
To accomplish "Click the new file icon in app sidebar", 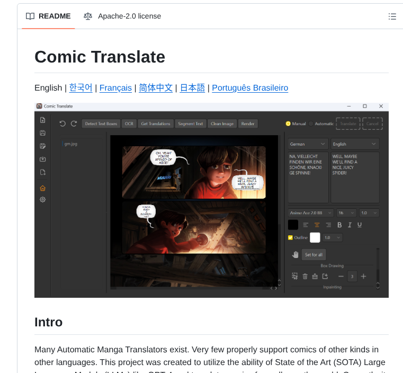I will point(43,120).
